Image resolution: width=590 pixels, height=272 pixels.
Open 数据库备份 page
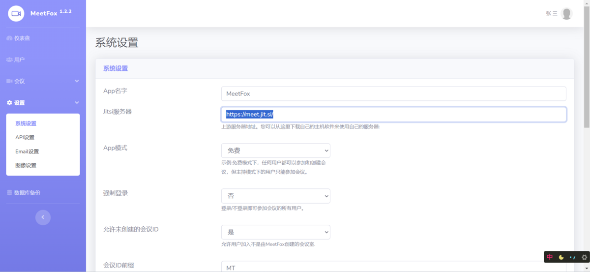pos(27,193)
